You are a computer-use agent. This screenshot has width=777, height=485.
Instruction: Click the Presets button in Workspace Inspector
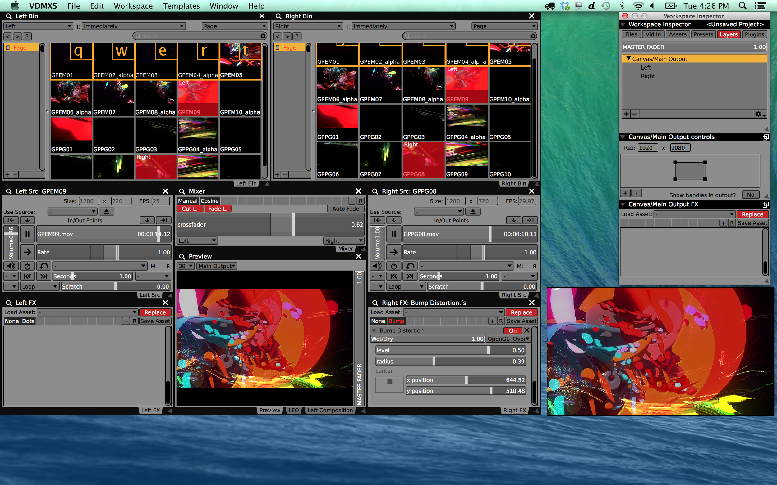point(703,34)
